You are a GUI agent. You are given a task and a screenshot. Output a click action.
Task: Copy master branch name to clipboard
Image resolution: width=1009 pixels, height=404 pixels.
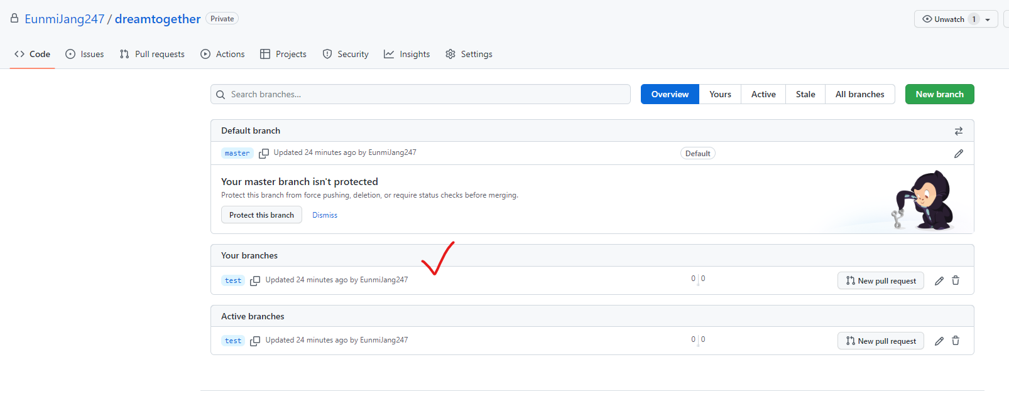pos(264,154)
